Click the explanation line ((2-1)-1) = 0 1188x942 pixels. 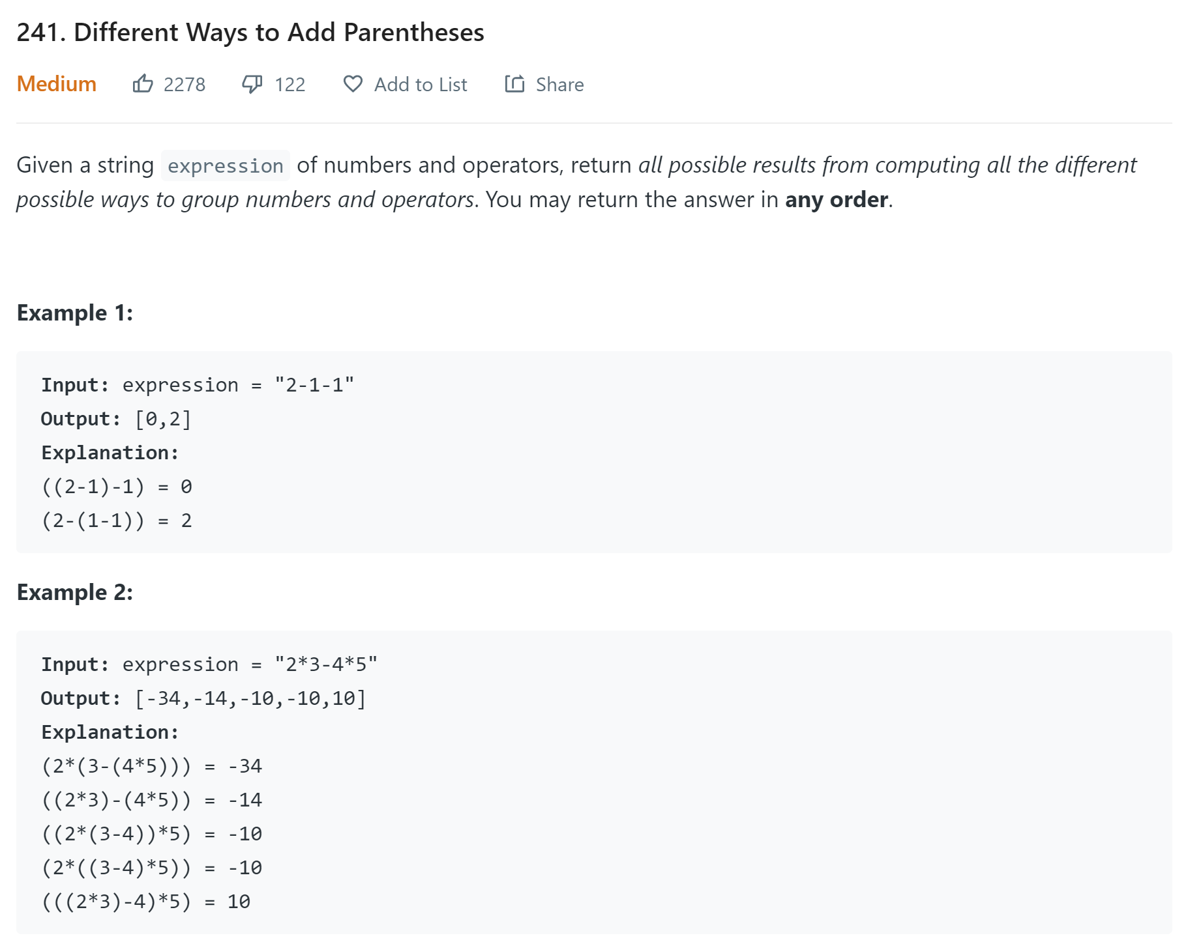pos(117,487)
